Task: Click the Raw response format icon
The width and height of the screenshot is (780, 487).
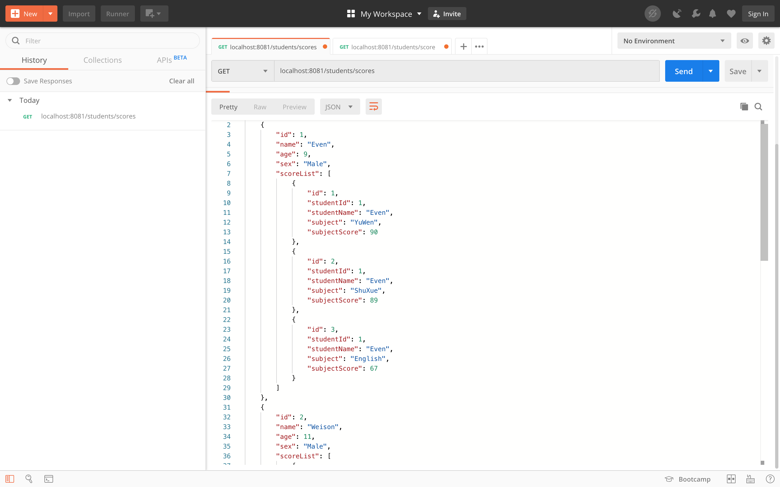Action: point(260,107)
